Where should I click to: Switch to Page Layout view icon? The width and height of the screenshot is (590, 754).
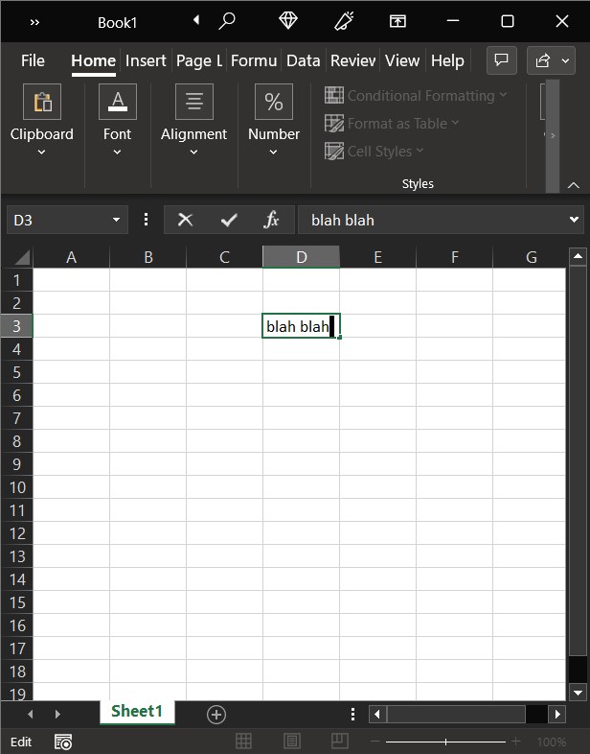(x=291, y=741)
